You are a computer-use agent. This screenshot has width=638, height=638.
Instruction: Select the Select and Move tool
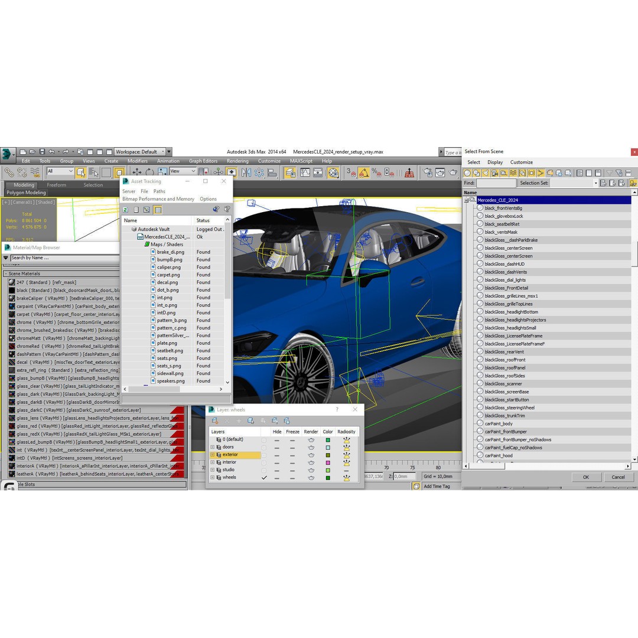click(136, 172)
